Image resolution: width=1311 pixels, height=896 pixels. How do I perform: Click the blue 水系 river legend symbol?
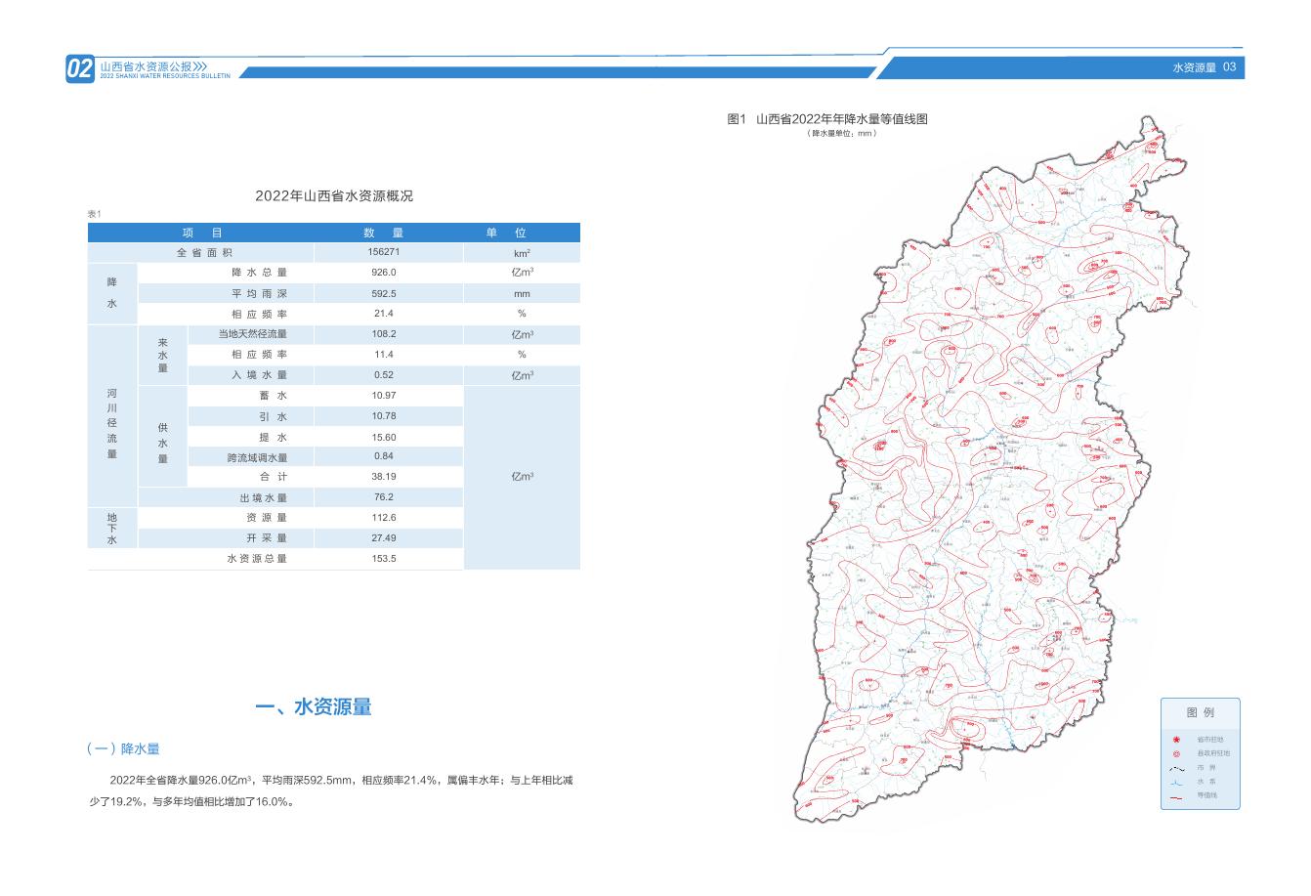pos(1176,783)
